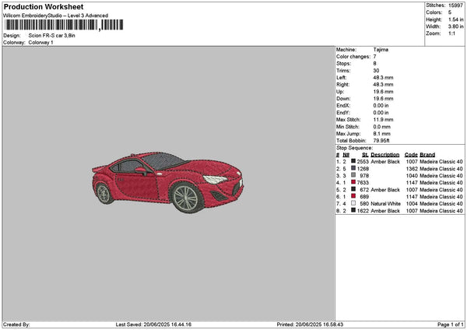467x330 pixels.
Task: Click the red car embroidery preview
Action: (168, 181)
